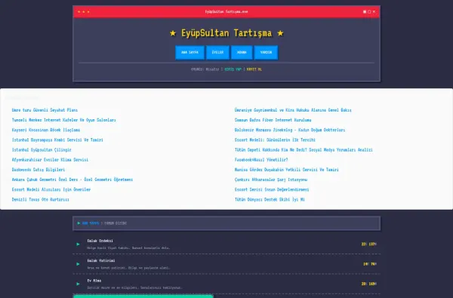Viewport: 453px width, 298px height.
Task: Open Çankırı Atkaracalar Şarj İstasyonu link
Action: [271, 180]
